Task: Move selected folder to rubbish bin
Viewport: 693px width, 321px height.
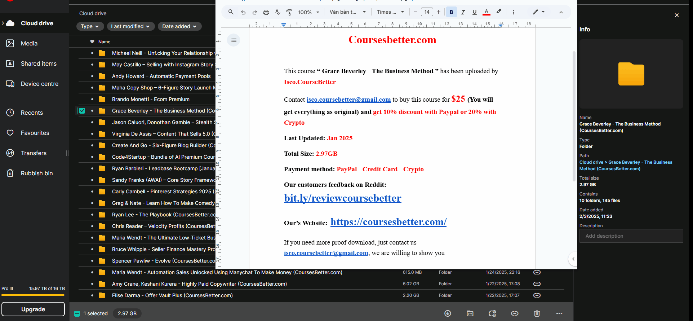Action: [x=537, y=313]
